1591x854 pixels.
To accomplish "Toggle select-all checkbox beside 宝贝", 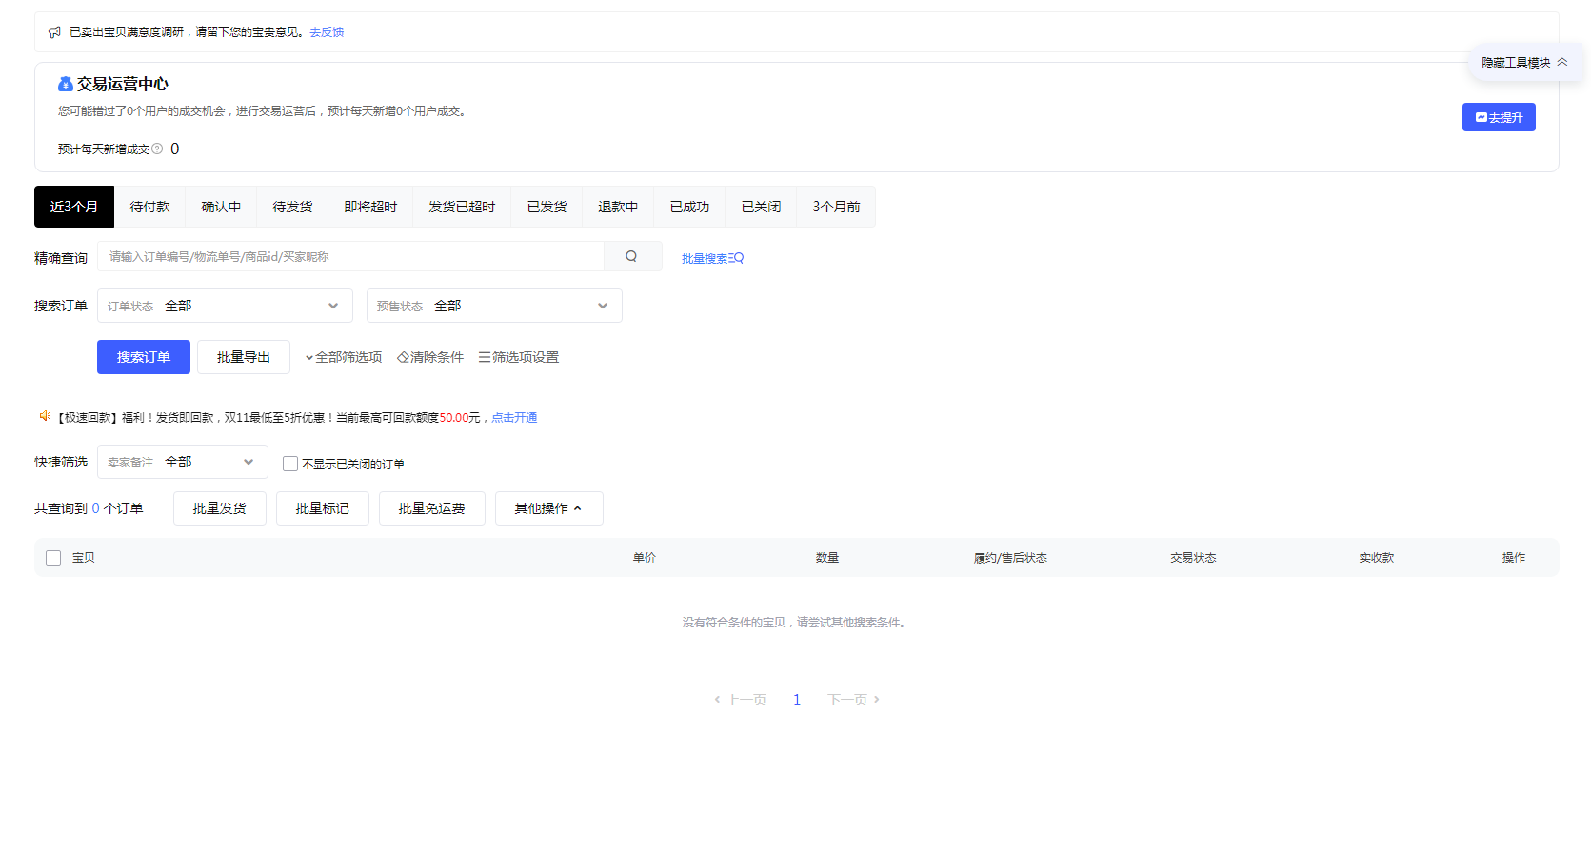I will coord(53,558).
